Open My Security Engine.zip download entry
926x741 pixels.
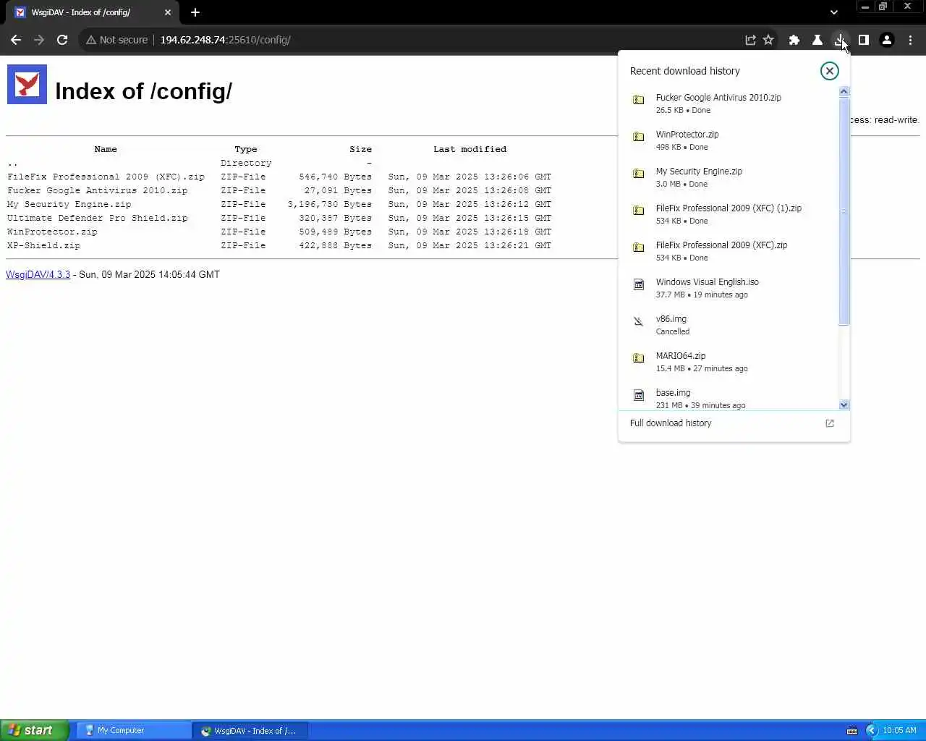(729, 177)
